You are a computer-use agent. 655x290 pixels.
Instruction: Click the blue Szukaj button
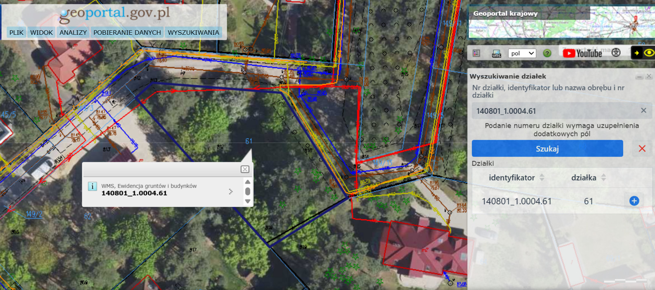(547, 148)
